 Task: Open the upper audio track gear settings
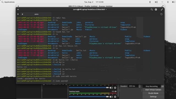[115, 88]
